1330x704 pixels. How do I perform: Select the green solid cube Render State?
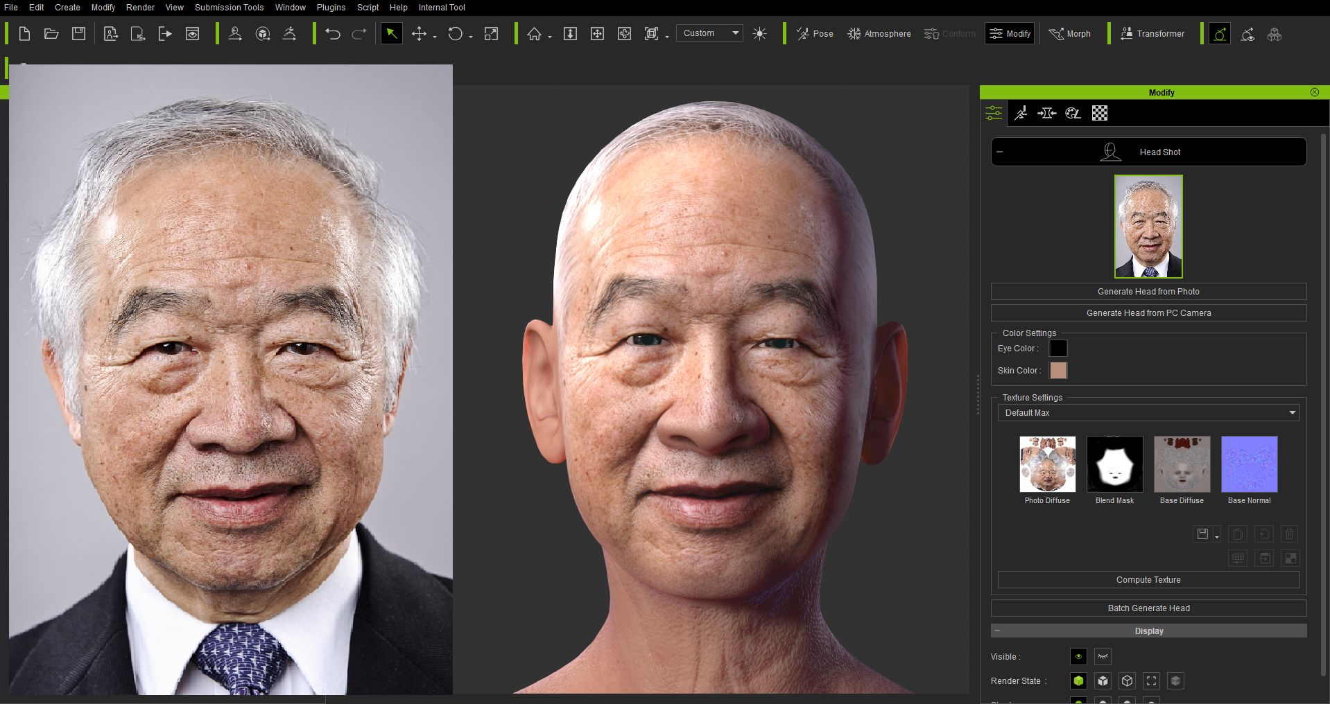(x=1078, y=681)
